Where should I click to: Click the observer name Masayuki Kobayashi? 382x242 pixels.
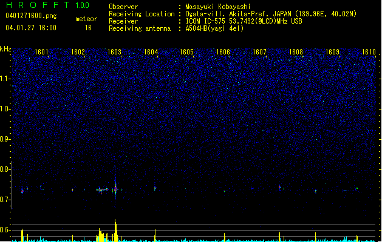(x=218, y=7)
